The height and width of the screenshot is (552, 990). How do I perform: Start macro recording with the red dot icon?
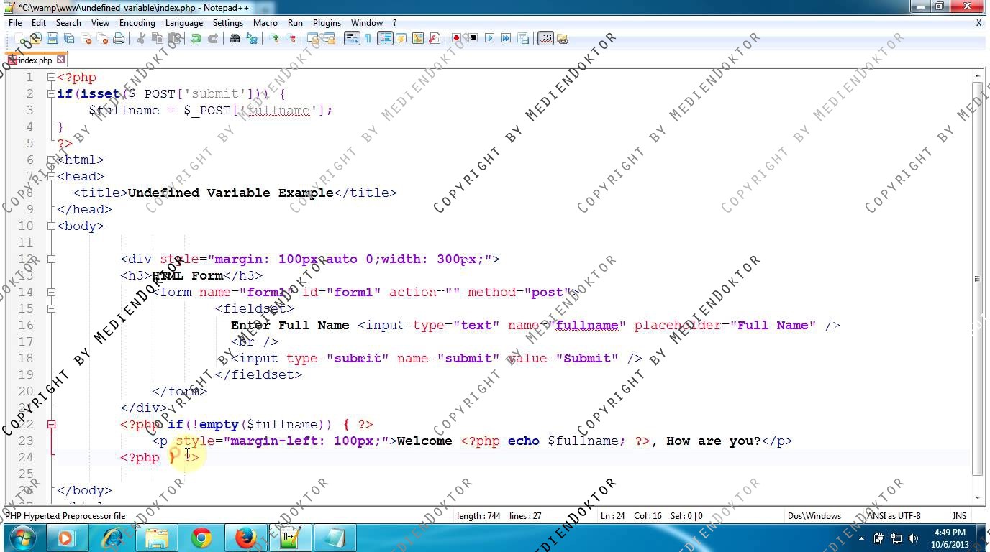coord(456,39)
